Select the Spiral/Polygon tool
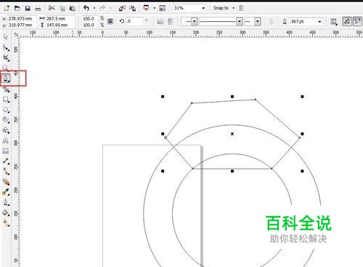This screenshot has width=363, height=267. 6,120
